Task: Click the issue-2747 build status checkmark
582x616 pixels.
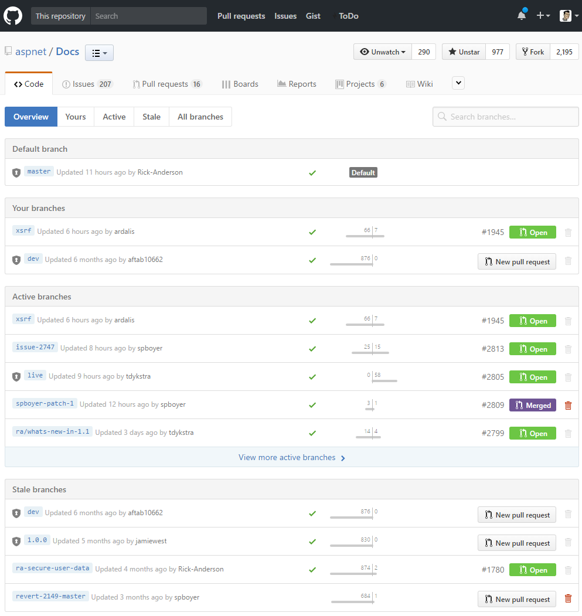Action: 312,349
